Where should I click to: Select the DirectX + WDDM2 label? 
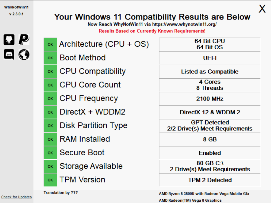coord(93,112)
